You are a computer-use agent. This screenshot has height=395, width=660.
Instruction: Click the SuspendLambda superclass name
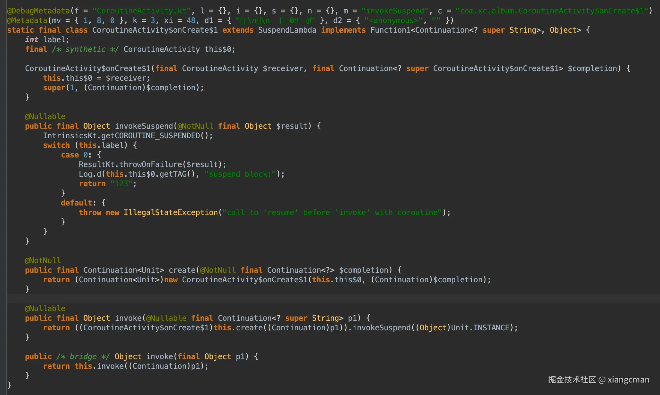(287, 30)
